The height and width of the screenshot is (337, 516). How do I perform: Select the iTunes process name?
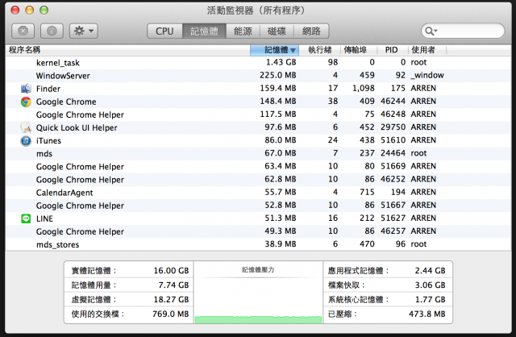tap(48, 140)
